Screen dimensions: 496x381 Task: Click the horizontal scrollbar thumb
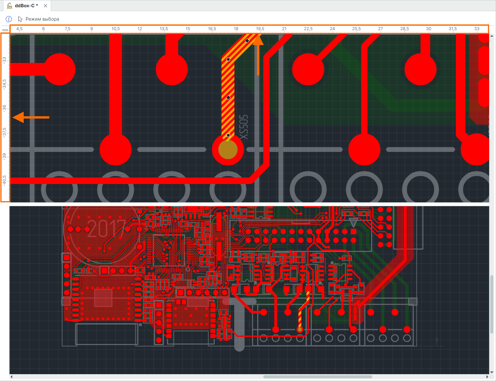(318, 377)
